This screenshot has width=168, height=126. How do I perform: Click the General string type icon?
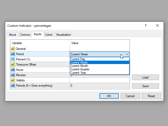click(13, 49)
